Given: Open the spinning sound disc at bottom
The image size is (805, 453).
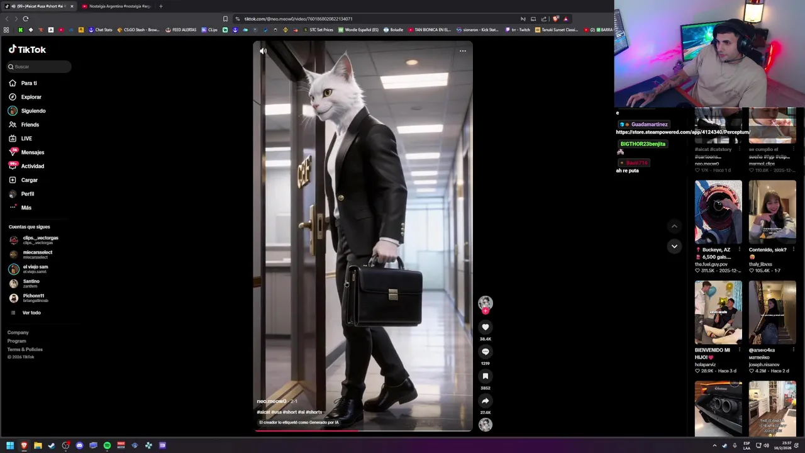Looking at the screenshot, I should [485, 425].
